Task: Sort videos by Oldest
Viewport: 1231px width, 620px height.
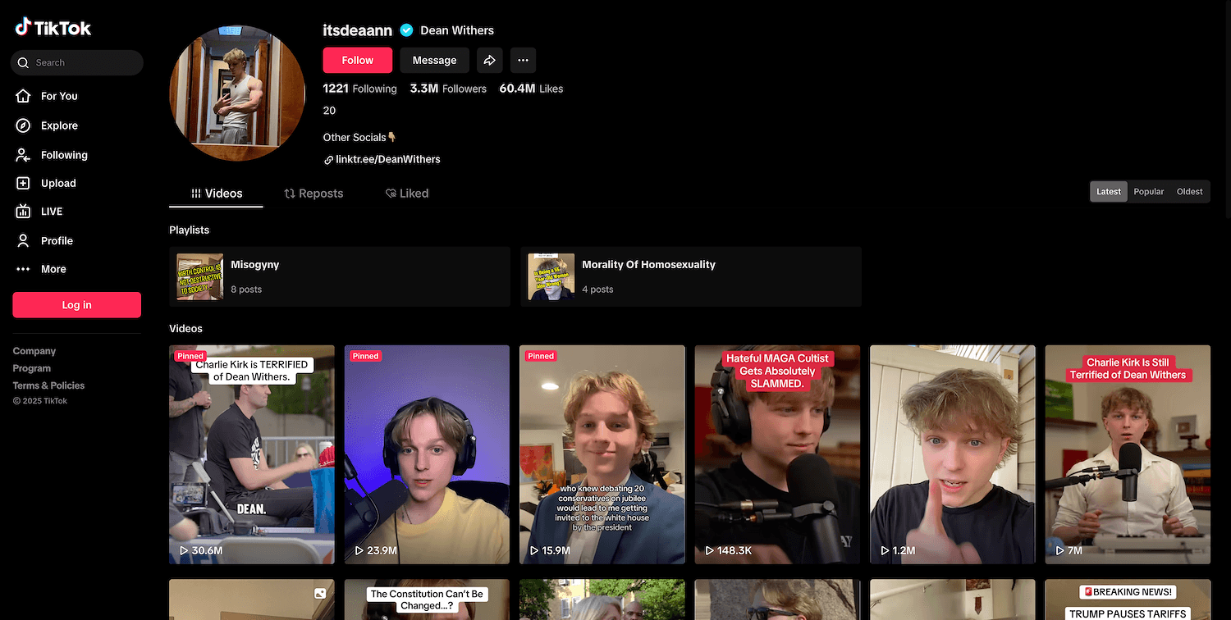Action: (x=1189, y=192)
